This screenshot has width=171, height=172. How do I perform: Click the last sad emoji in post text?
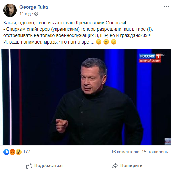coord(114,42)
